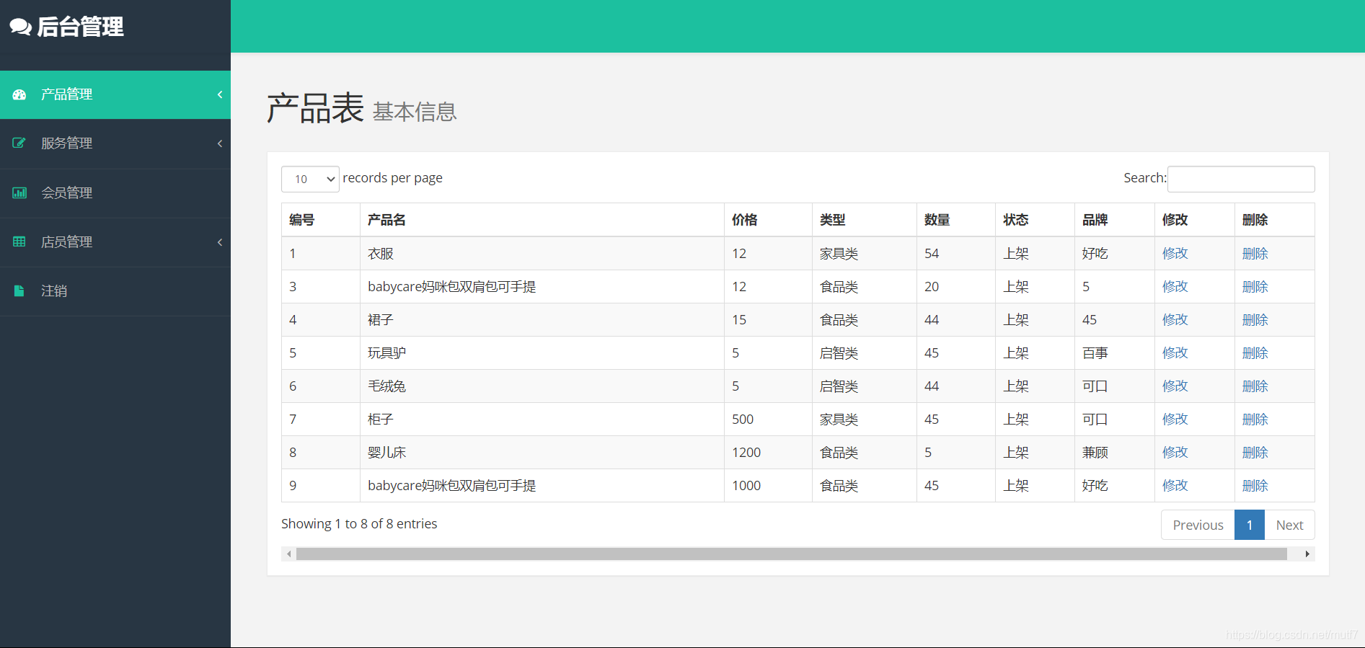Click 删除 in the row numbered 3
The width and height of the screenshot is (1365, 648).
1255,287
